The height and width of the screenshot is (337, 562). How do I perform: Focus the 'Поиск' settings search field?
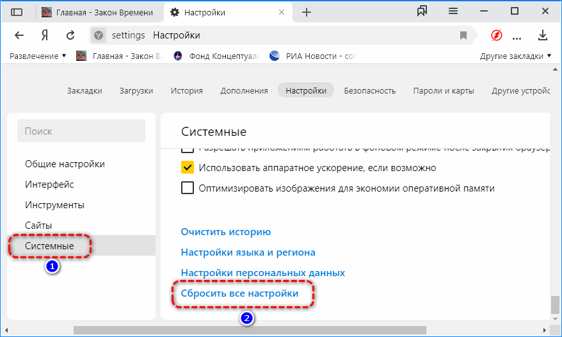click(x=81, y=131)
